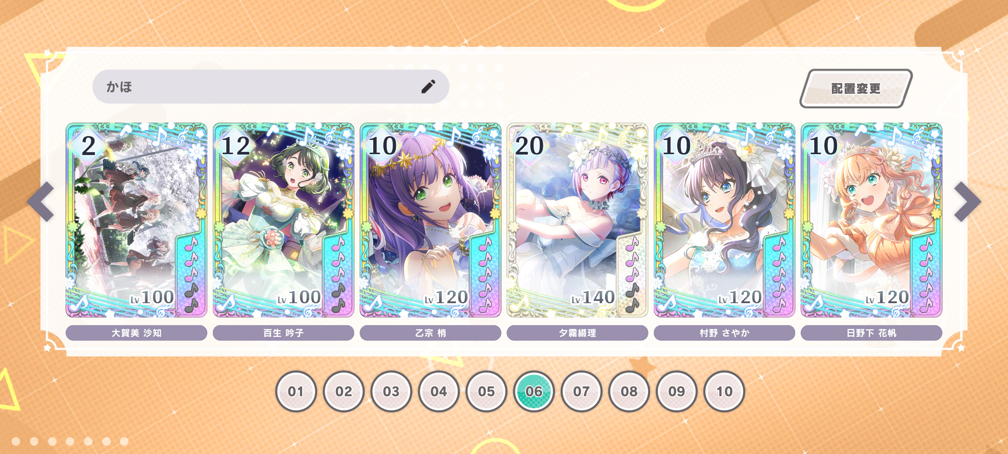This screenshot has width=1008, height=454.
Task: Click the deck name field かほ
Action: pyautogui.click(x=271, y=86)
